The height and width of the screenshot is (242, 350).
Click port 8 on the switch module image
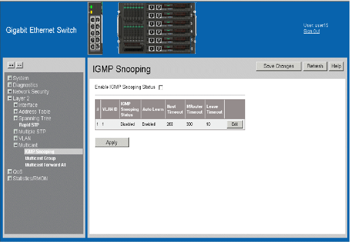pos(98,40)
